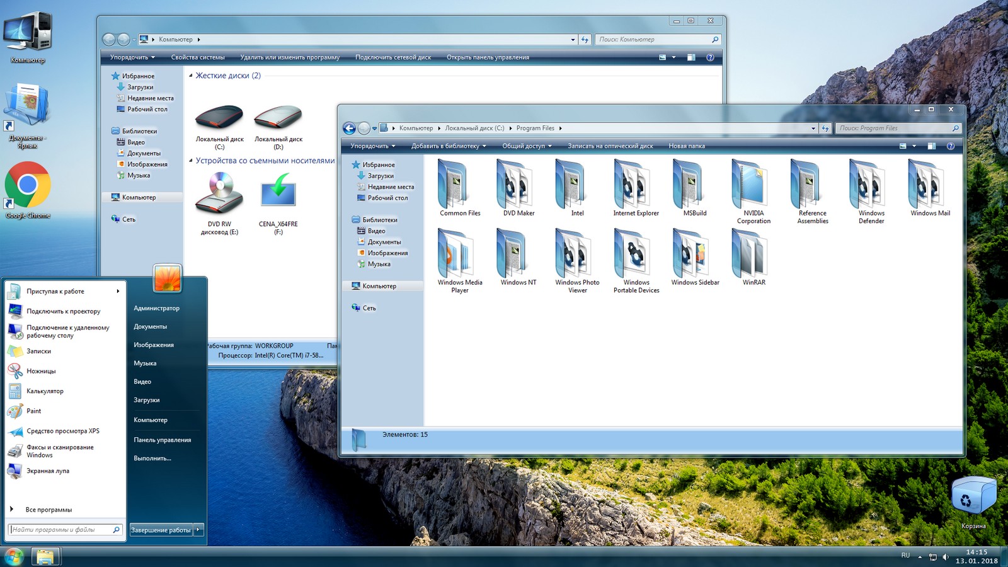
Task: Open Калькулятор from the Start menu
Action: pyautogui.click(x=45, y=391)
